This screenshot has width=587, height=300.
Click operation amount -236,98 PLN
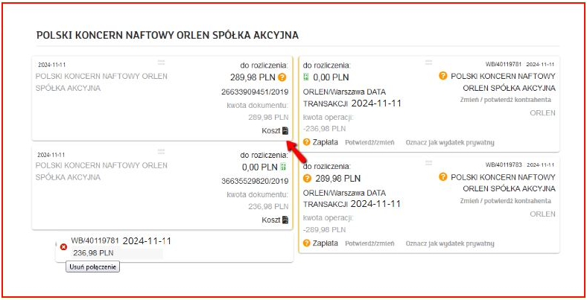(324, 129)
